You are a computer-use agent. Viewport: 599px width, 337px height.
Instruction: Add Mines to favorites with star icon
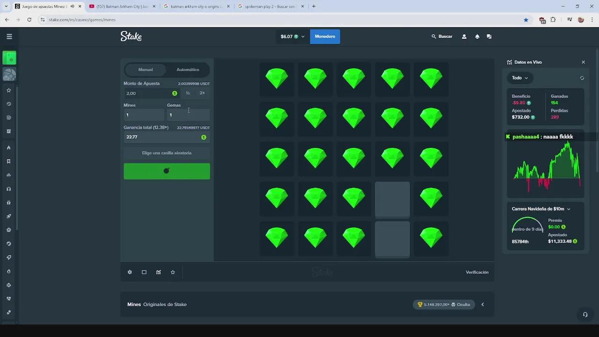pyautogui.click(x=173, y=272)
